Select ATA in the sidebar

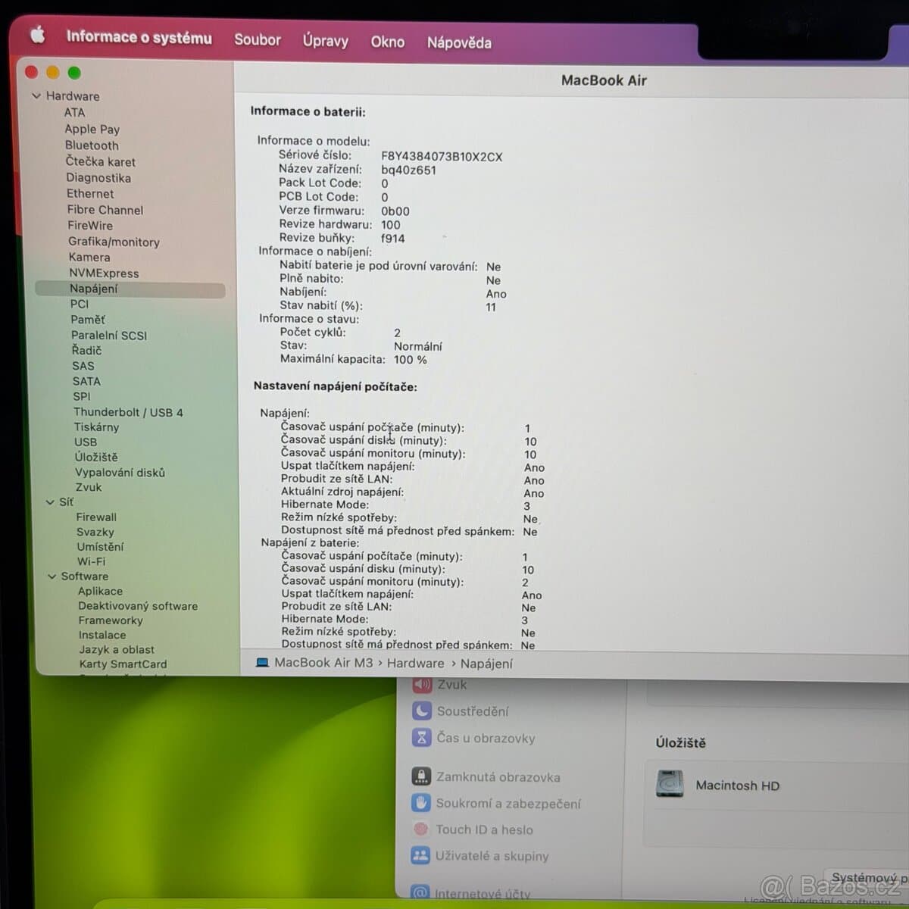[74, 112]
